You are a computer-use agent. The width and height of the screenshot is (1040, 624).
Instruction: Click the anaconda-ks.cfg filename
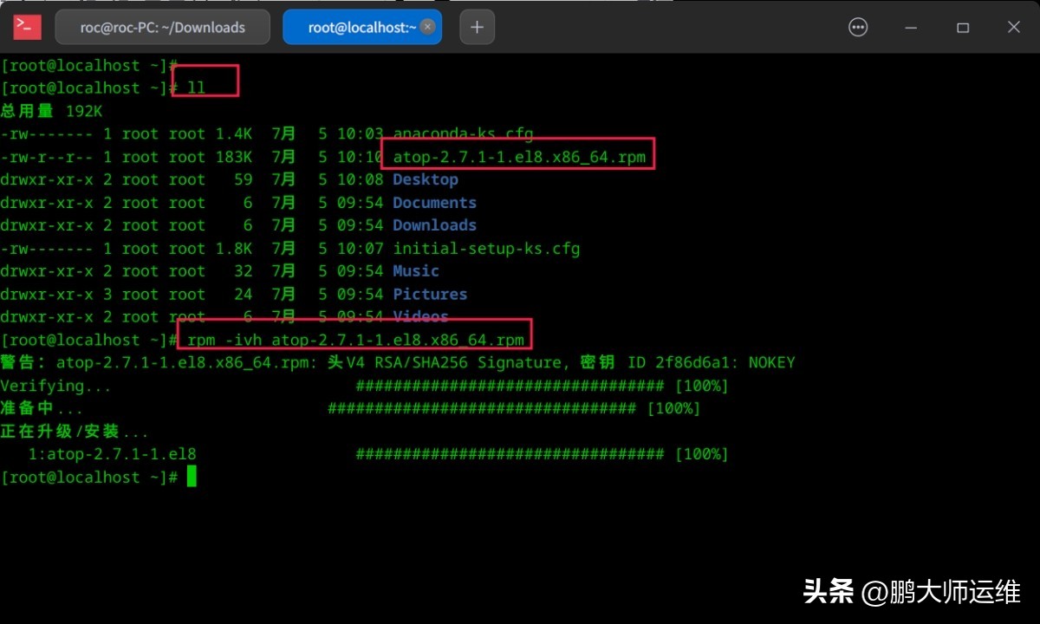pyautogui.click(x=462, y=133)
